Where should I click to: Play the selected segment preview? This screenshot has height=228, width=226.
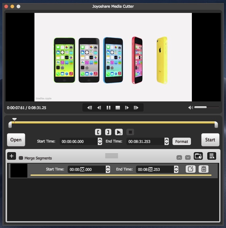[x=119, y=132]
